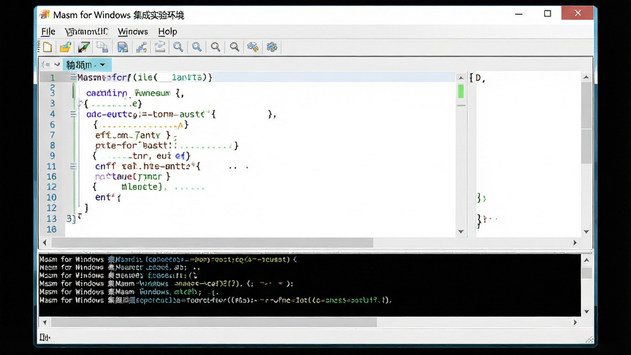Open the Windows menu
Viewport: 631px width, 355px height.
coord(133,31)
